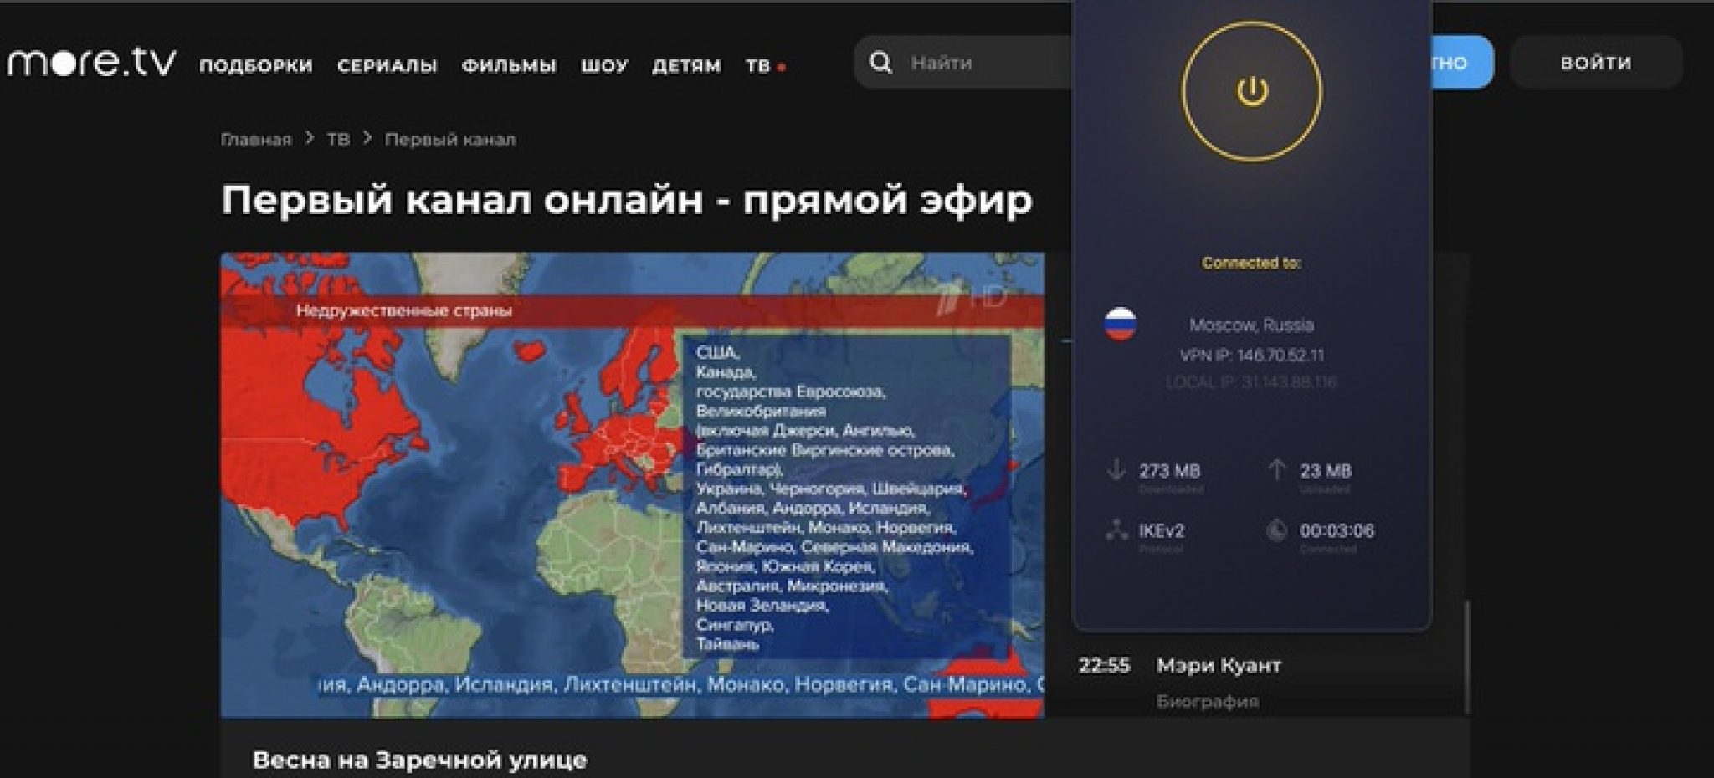Viewport: 1714px width, 778px height.
Task: Click the live TV video player
Action: (633, 485)
